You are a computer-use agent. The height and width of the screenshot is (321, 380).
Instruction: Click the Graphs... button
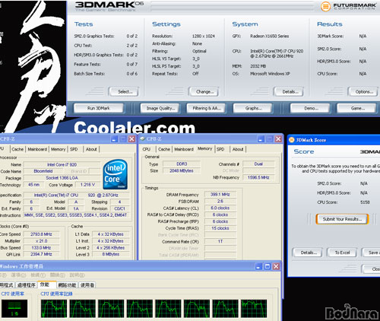[x=252, y=108]
